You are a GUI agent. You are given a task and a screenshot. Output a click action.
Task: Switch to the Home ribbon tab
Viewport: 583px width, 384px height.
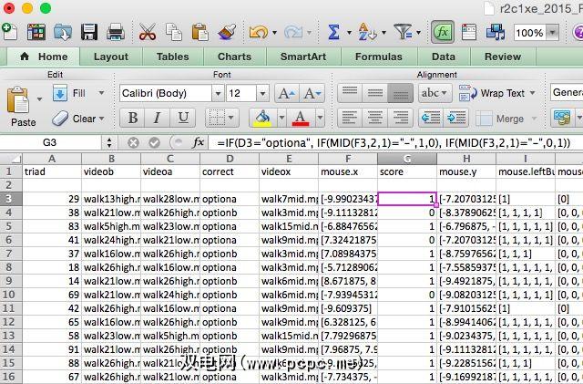[x=45, y=57]
